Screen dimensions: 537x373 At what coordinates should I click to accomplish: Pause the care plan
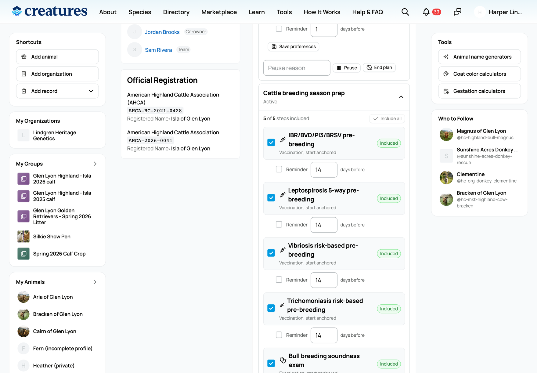(x=347, y=68)
